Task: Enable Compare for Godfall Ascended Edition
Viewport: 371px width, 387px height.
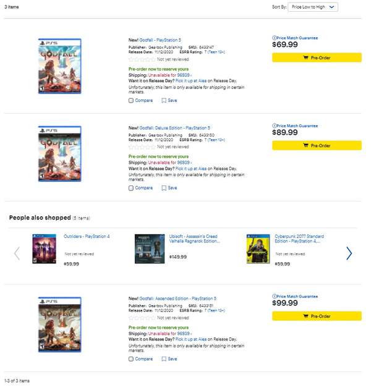Action: click(131, 359)
